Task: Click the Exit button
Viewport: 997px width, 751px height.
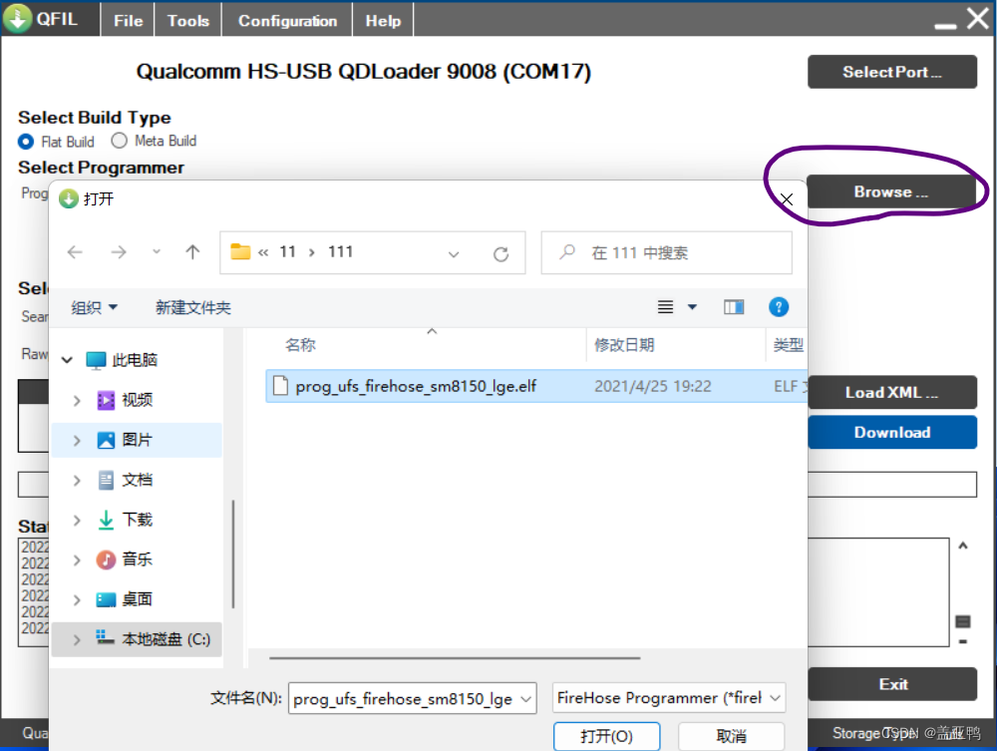Action: click(x=892, y=684)
